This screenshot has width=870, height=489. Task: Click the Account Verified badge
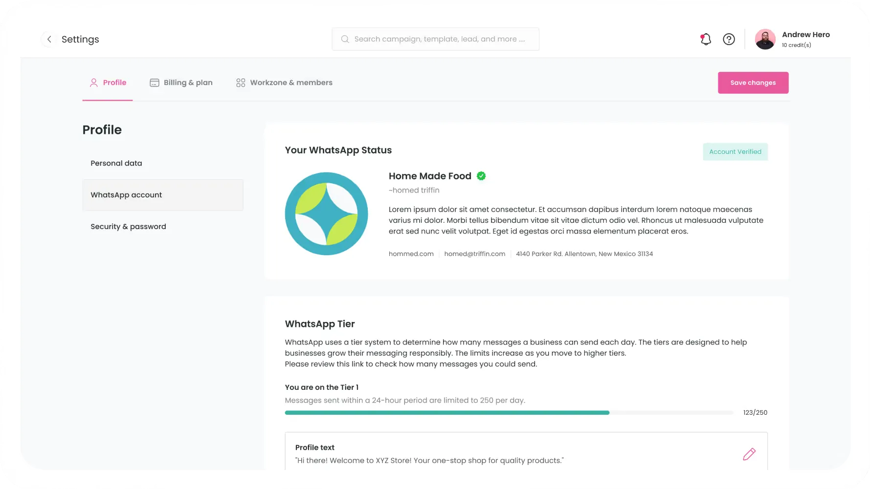[735, 151]
